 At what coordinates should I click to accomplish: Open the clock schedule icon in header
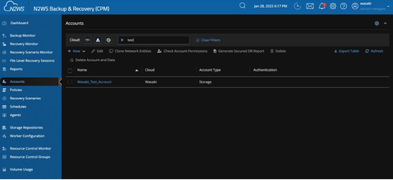pos(297,6)
